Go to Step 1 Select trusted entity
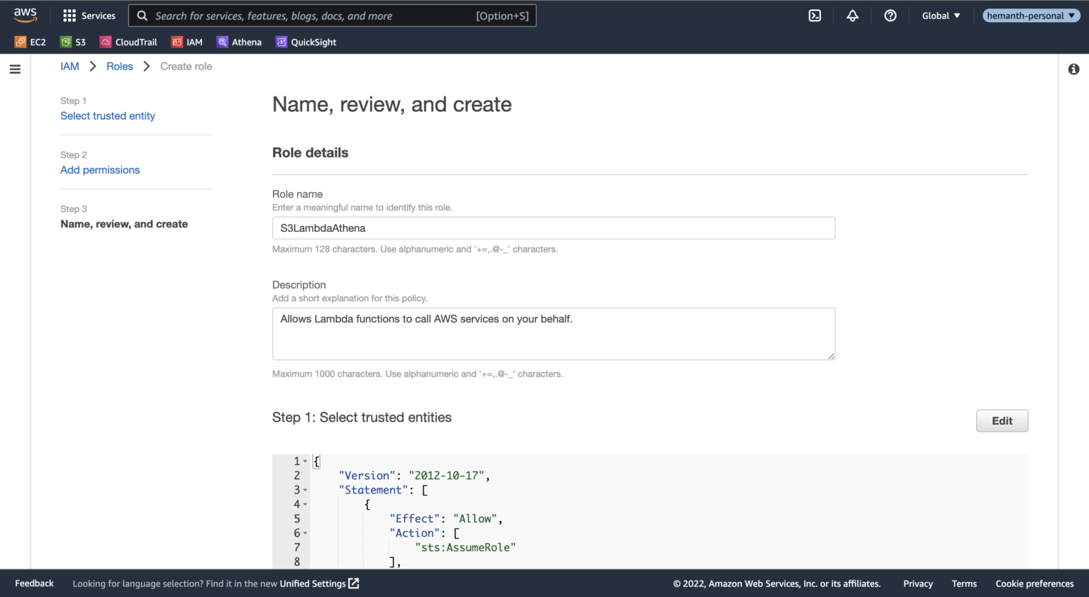This screenshot has width=1089, height=597. pyautogui.click(x=108, y=116)
